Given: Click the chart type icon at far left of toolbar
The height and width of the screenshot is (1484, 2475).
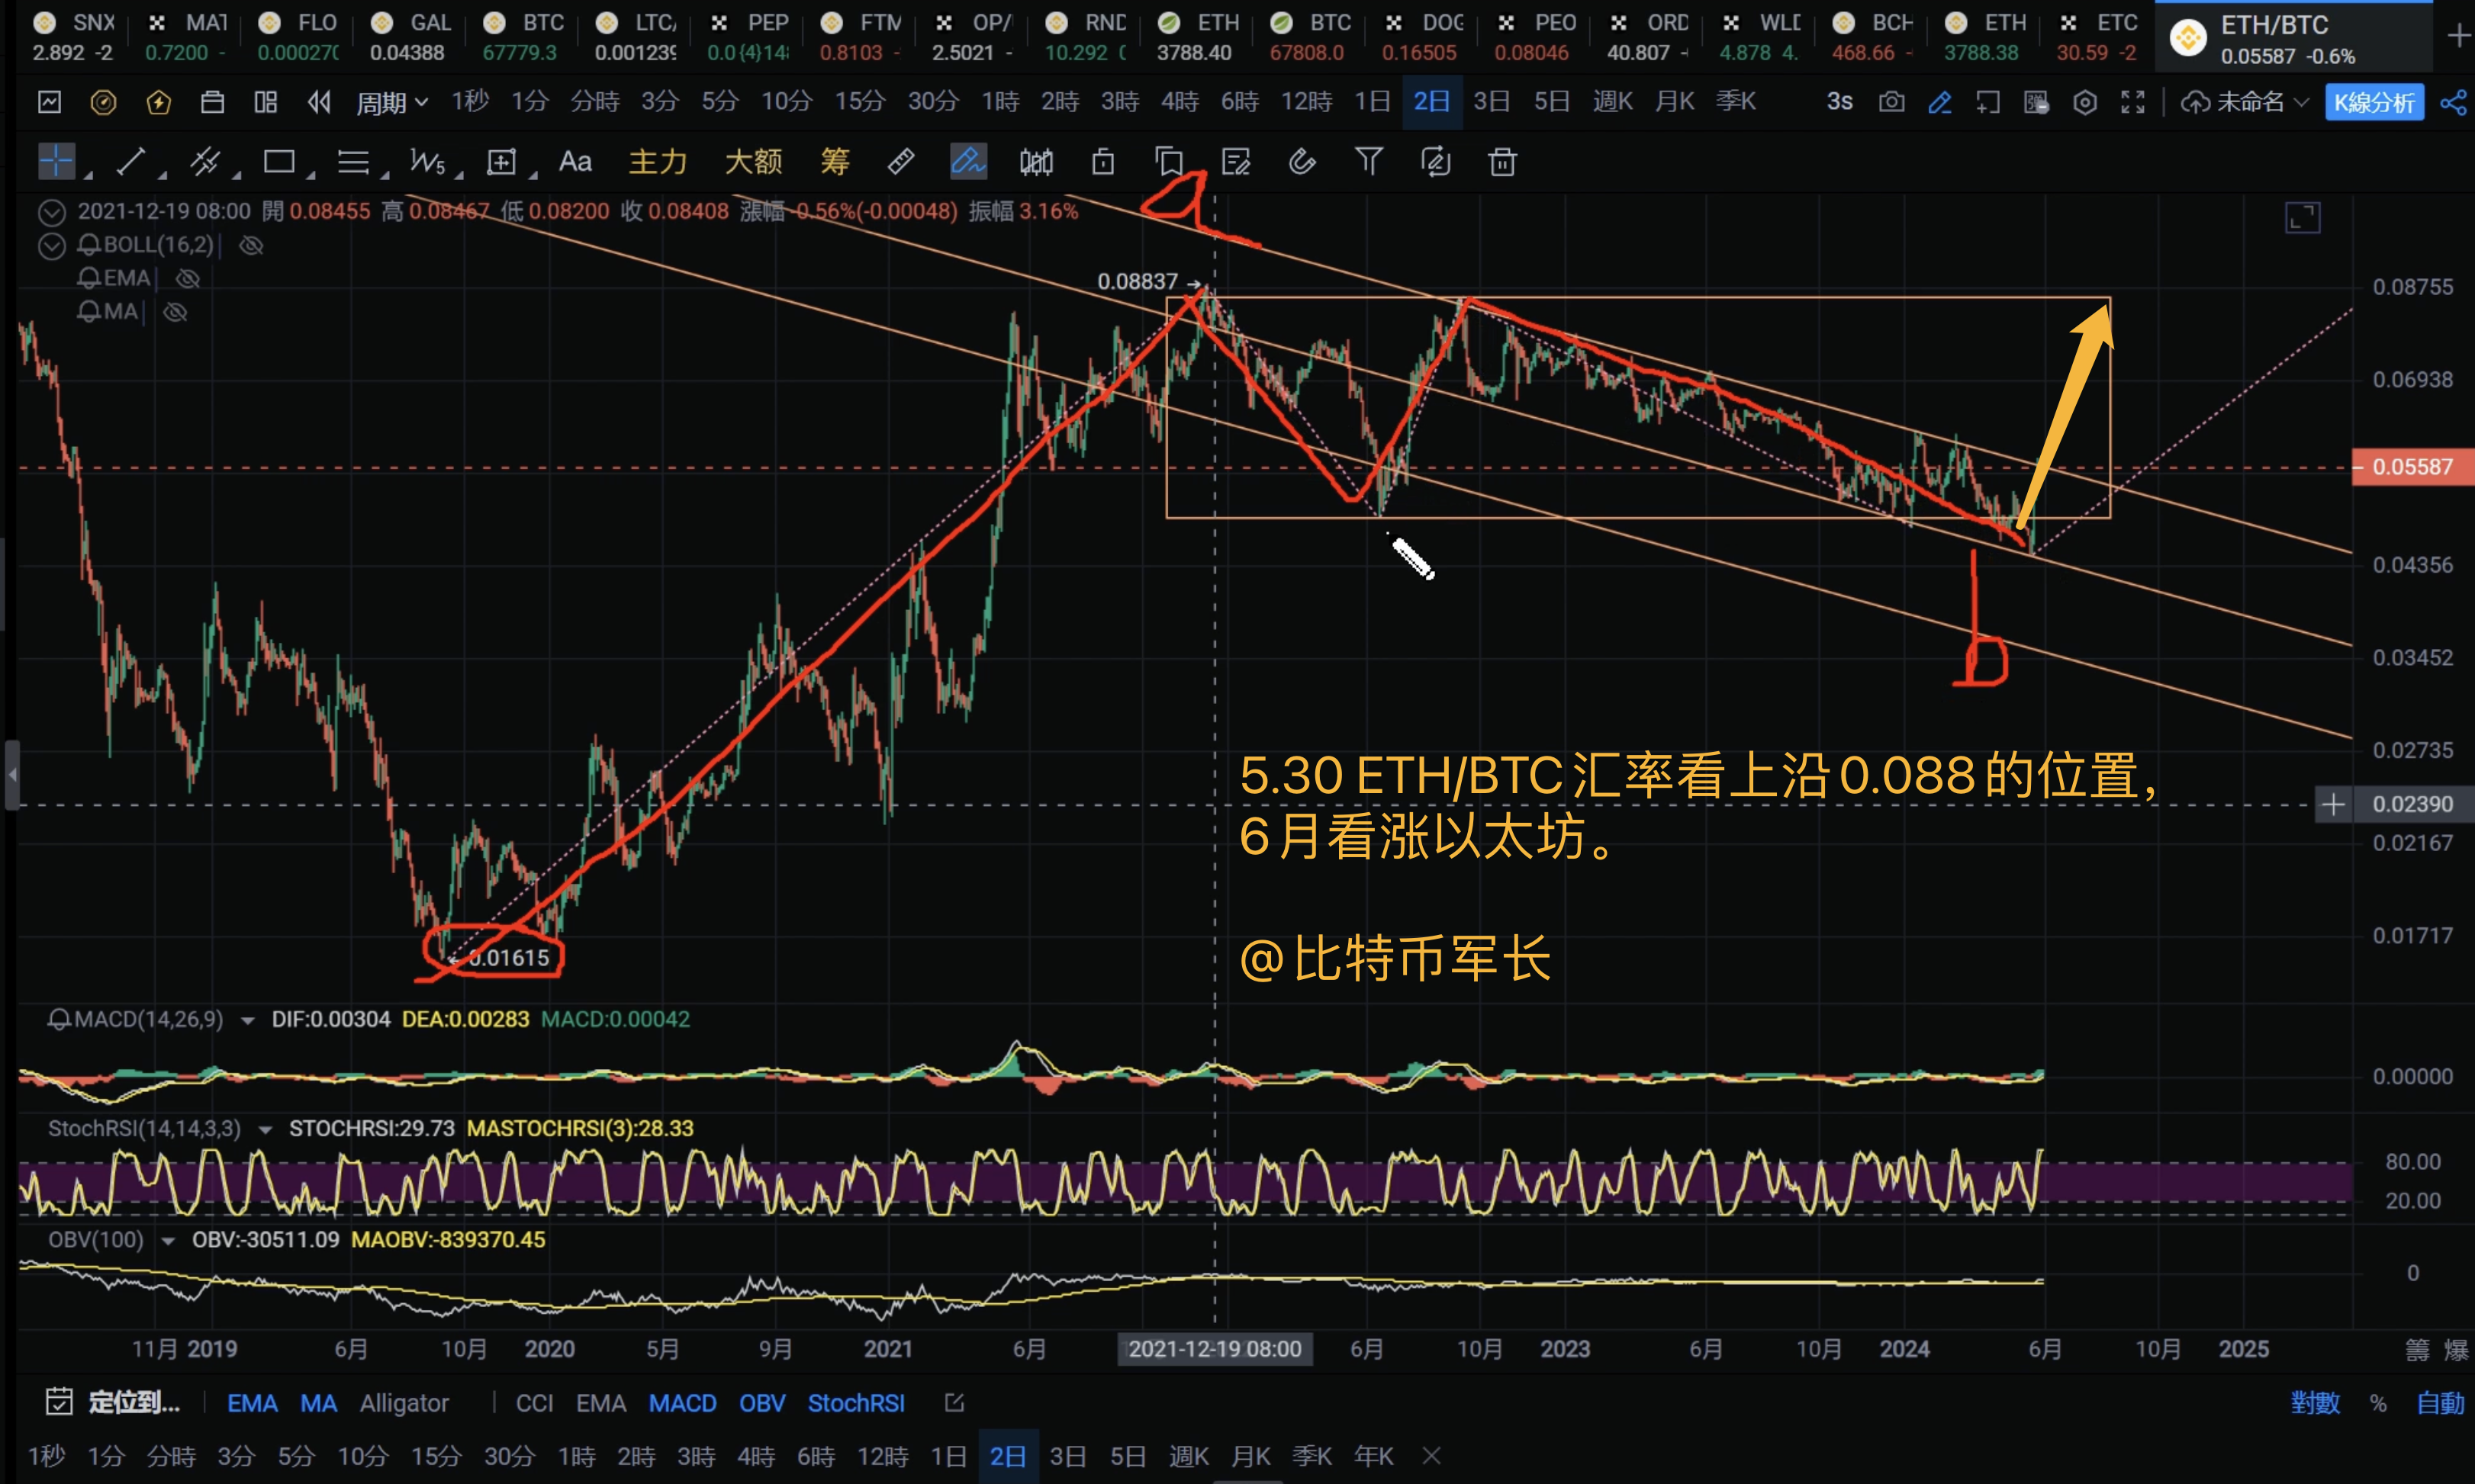Looking at the screenshot, I should tap(49, 102).
